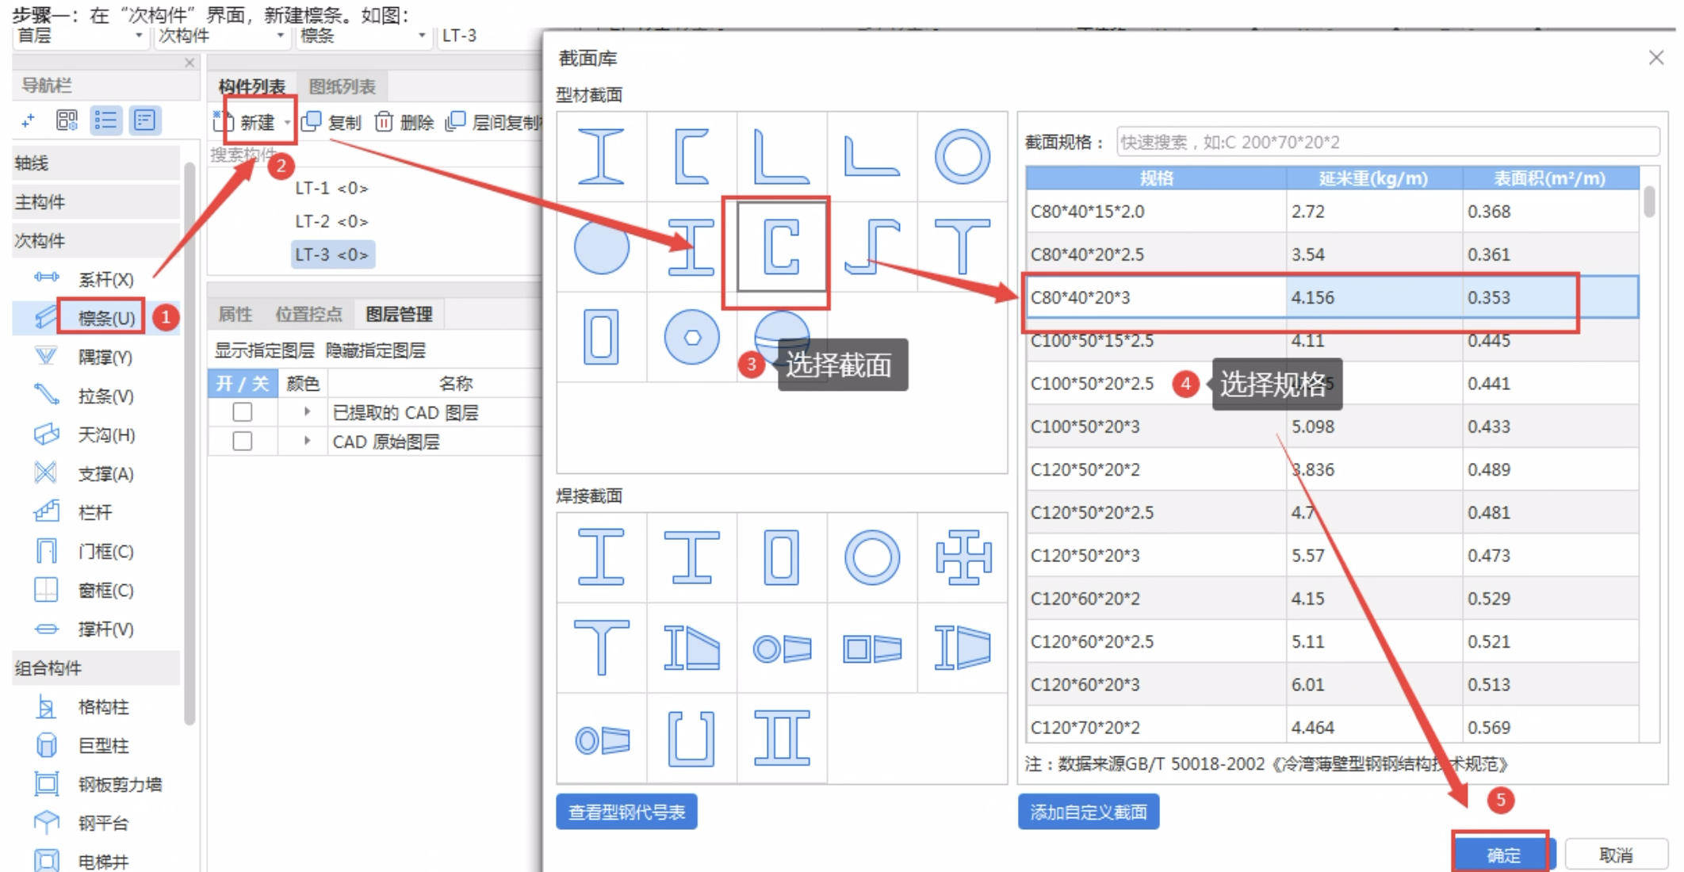Select the solid round bar section icon
Screen dimensions: 1684x872
tap(601, 247)
